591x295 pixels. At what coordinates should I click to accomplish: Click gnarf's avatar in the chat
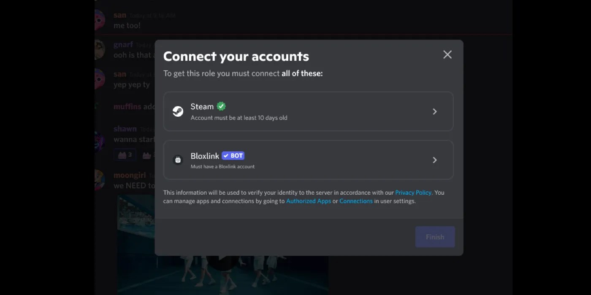pyautogui.click(x=99, y=49)
